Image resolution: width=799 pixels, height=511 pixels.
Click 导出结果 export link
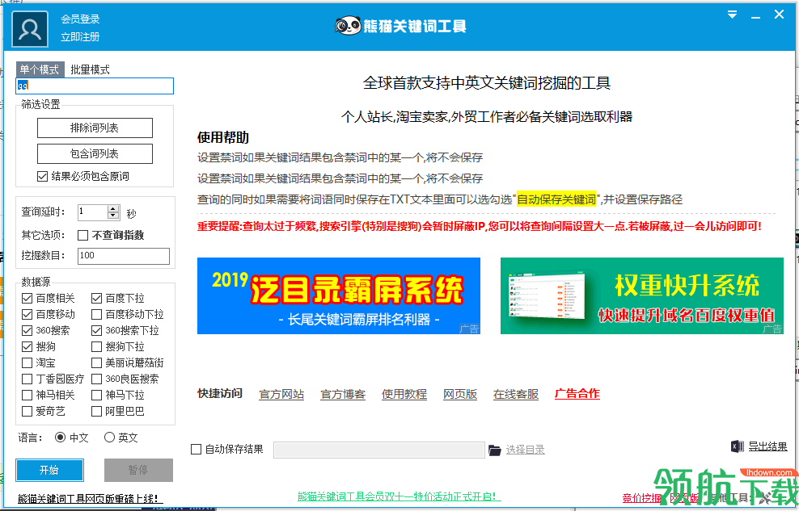767,446
